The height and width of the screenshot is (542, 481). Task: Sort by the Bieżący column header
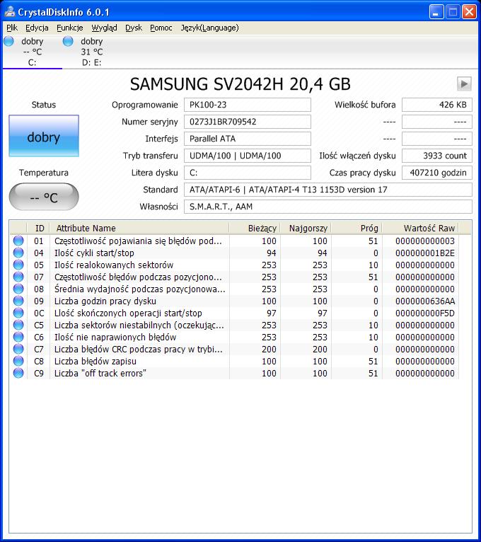pos(255,228)
